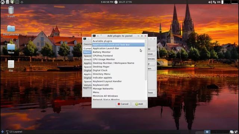Viewport: 239px width, 134px height.
Task: Select 'Desktop Pager' plugin
Action: (118, 67)
